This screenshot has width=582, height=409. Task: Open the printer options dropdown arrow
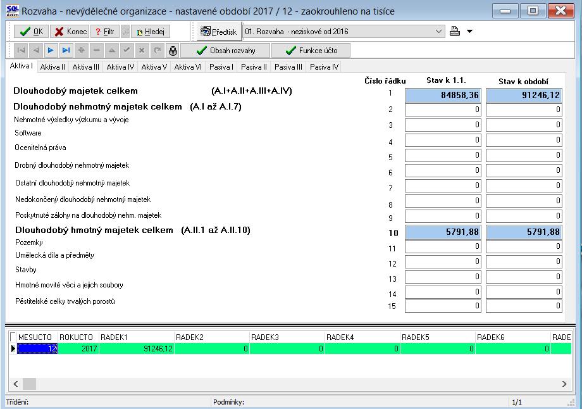[469, 32]
